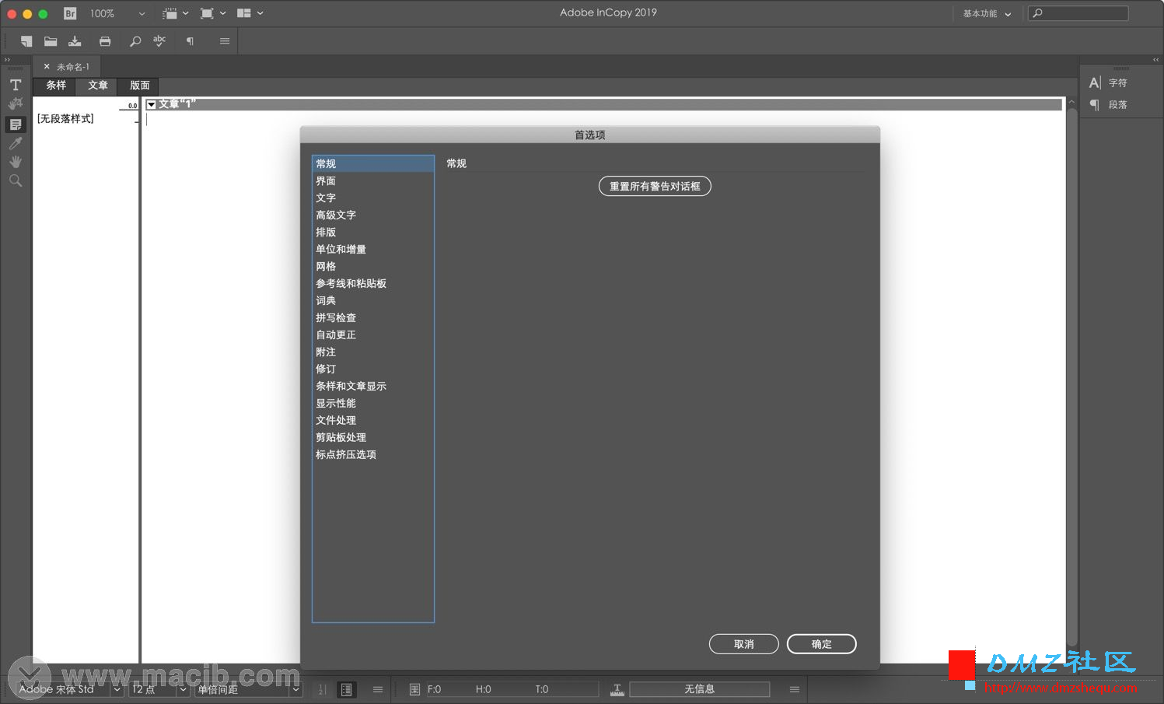Select 拼写检查 in preferences list
This screenshot has height=704, width=1164.
[x=373, y=317]
